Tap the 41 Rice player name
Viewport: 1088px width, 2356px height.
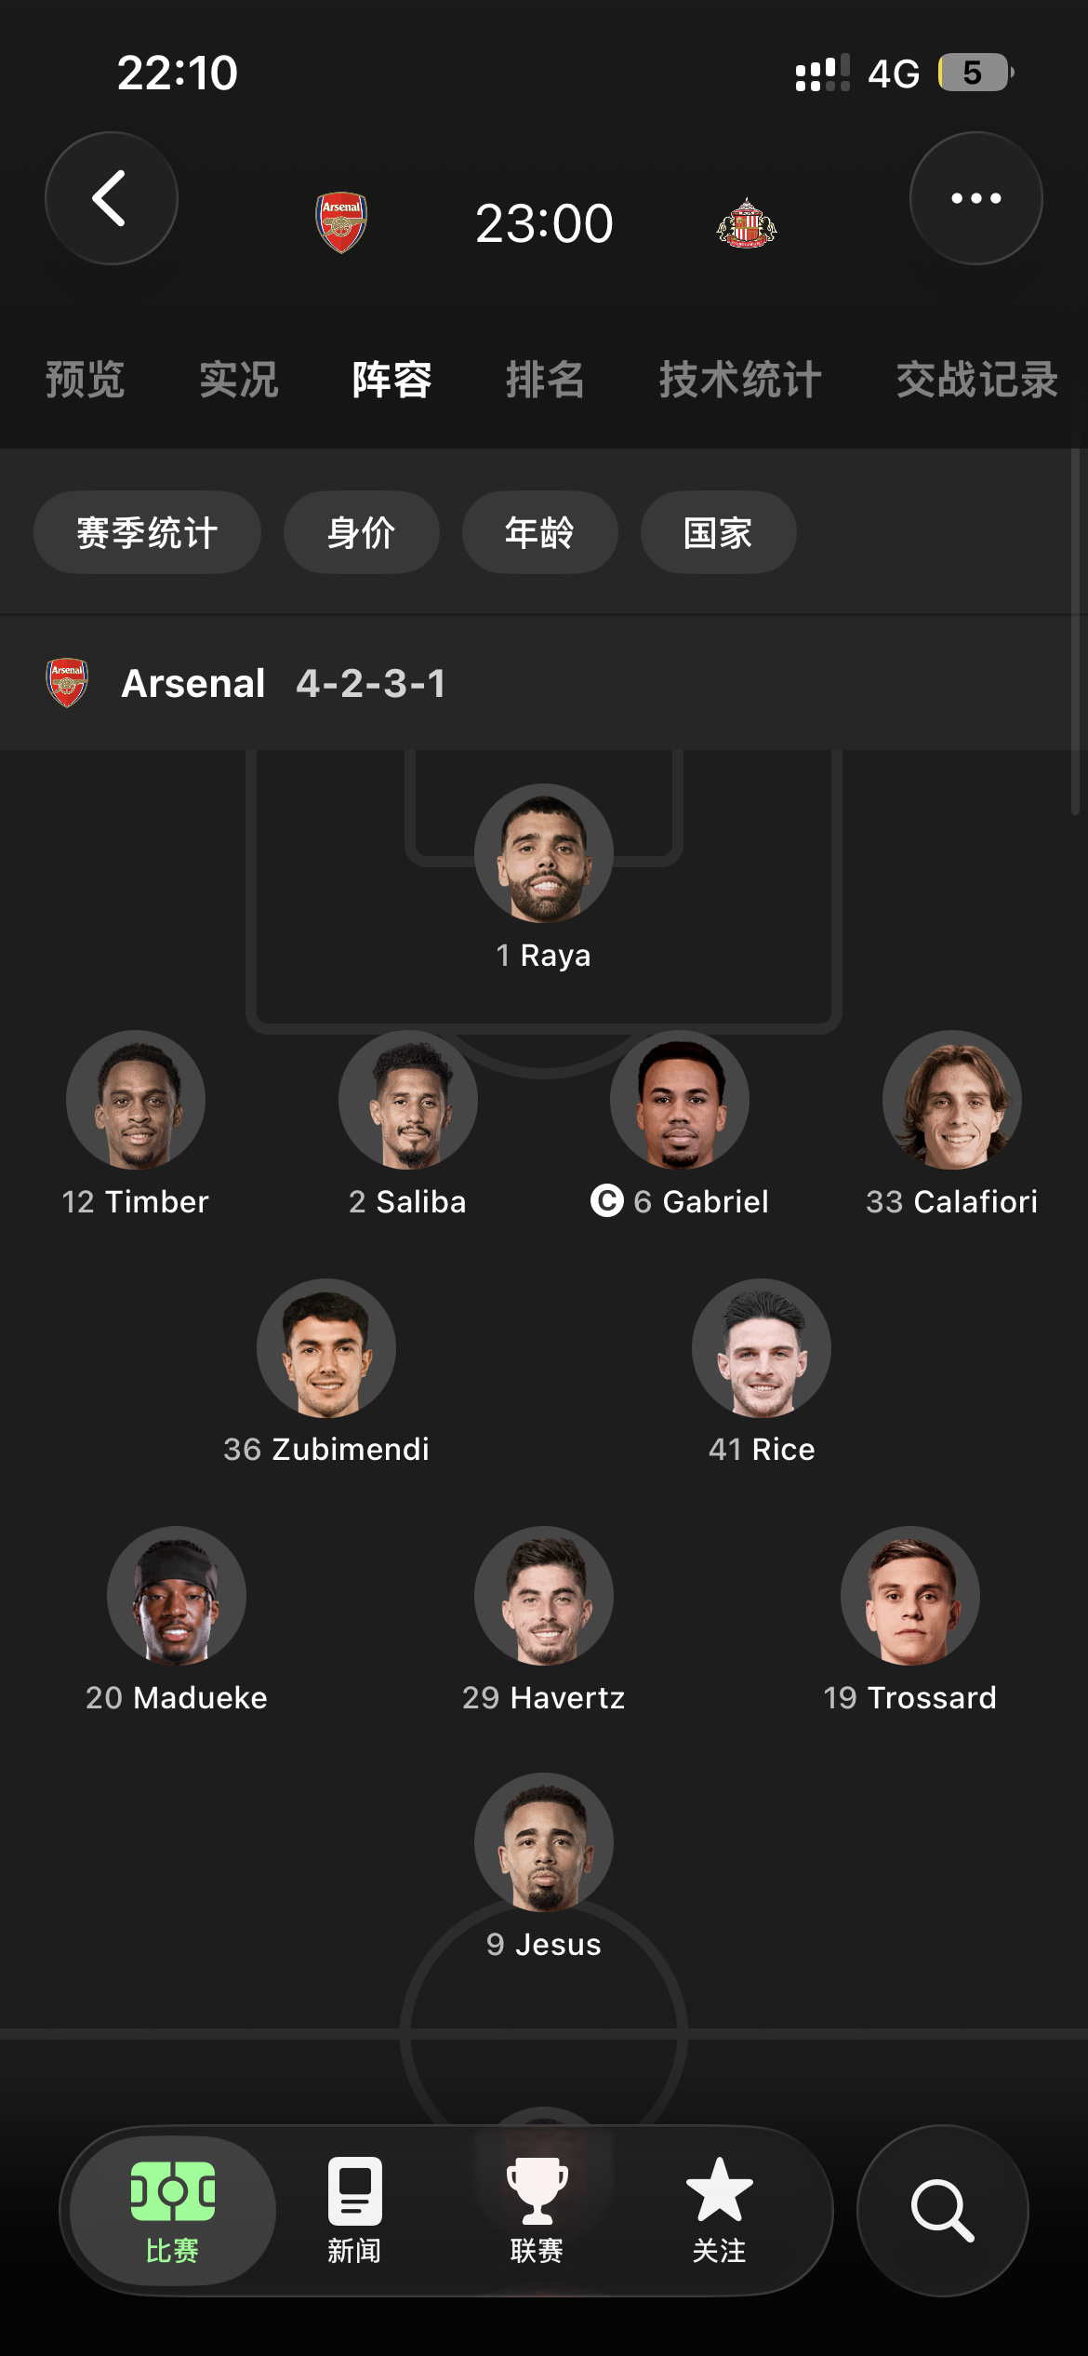pos(762,1449)
